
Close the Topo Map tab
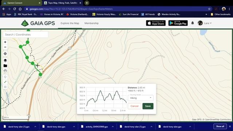[80, 3]
